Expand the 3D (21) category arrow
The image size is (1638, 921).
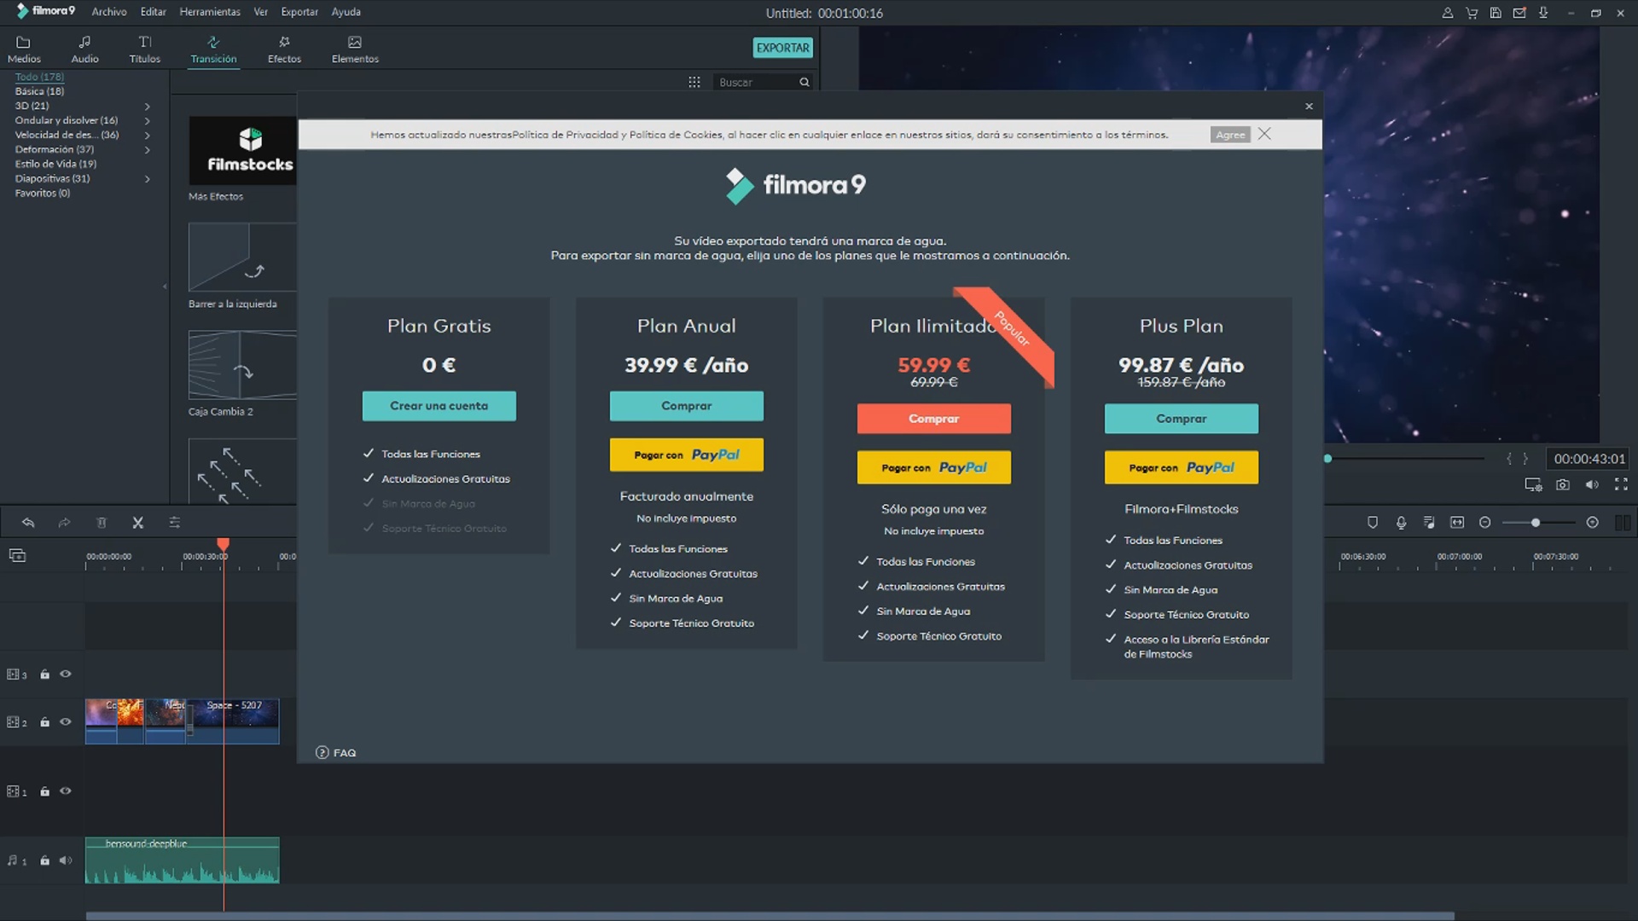click(147, 107)
